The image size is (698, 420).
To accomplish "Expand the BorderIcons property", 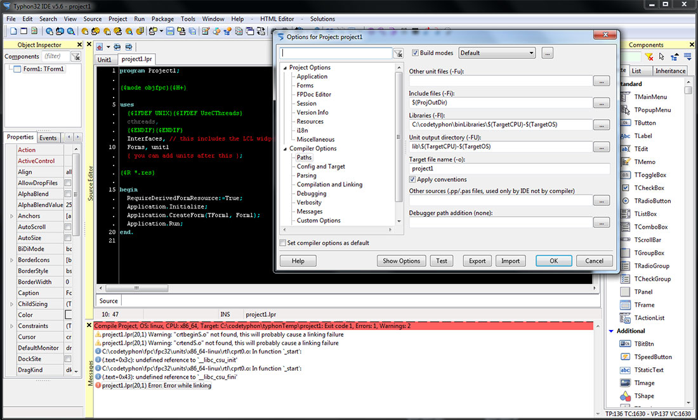I will click(11, 260).
